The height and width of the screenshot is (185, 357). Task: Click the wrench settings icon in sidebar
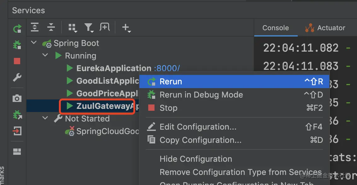[x=17, y=77]
